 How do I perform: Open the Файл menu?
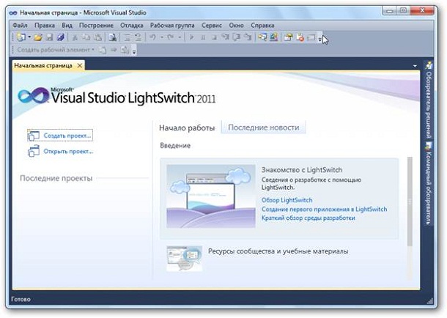pos(20,25)
